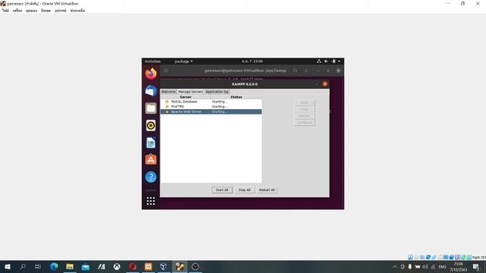Open File Explorer from the taskbar
This screenshot has width=486, height=273.
tap(70, 266)
